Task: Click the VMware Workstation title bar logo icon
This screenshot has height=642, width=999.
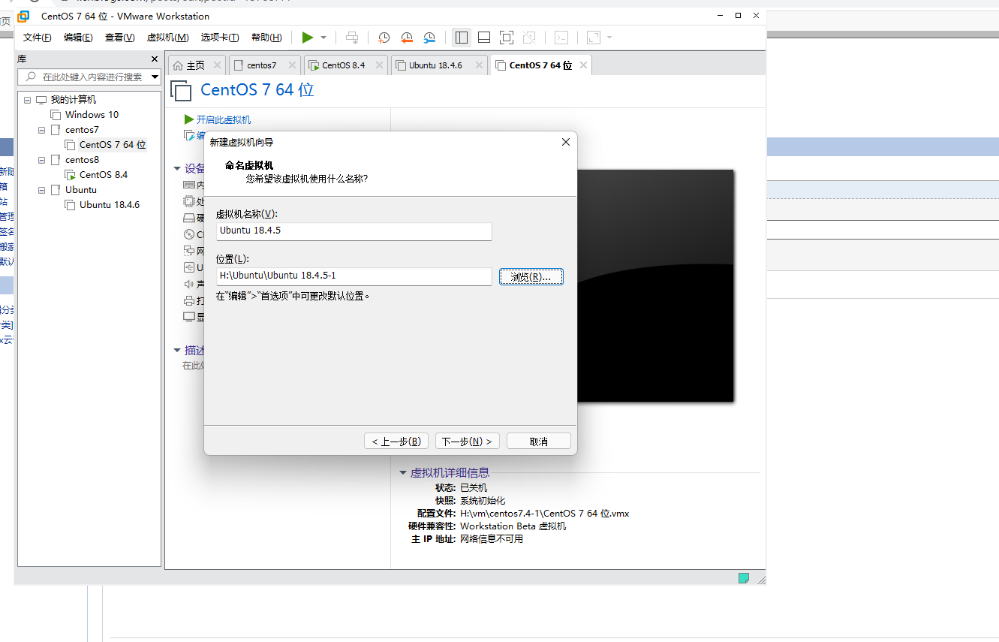Action: pos(24,16)
